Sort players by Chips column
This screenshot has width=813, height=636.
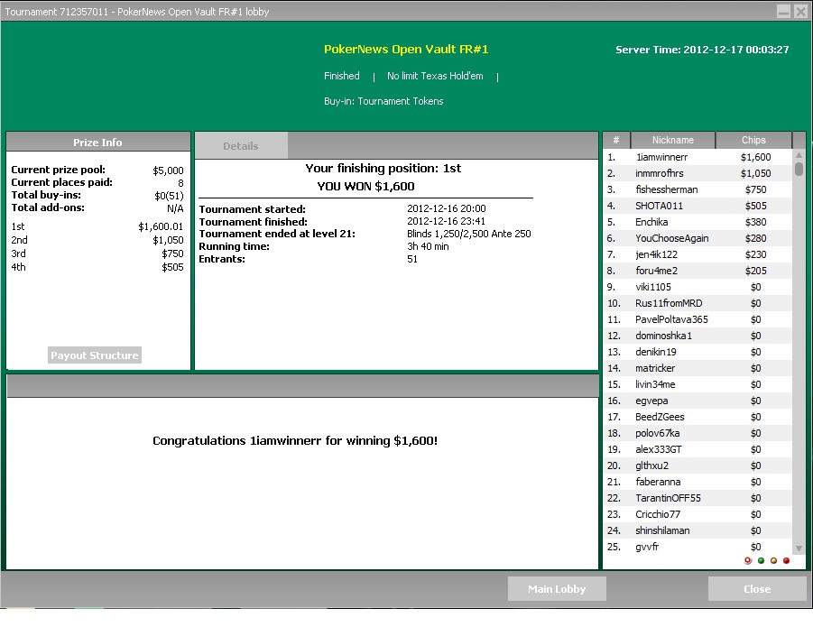pos(753,140)
